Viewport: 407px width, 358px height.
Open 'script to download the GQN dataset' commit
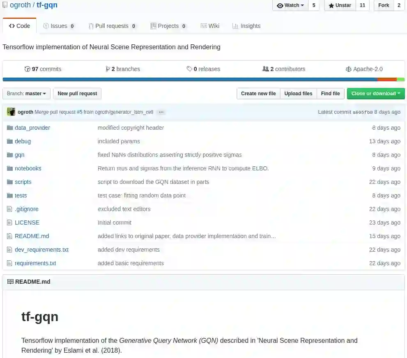[x=154, y=182]
